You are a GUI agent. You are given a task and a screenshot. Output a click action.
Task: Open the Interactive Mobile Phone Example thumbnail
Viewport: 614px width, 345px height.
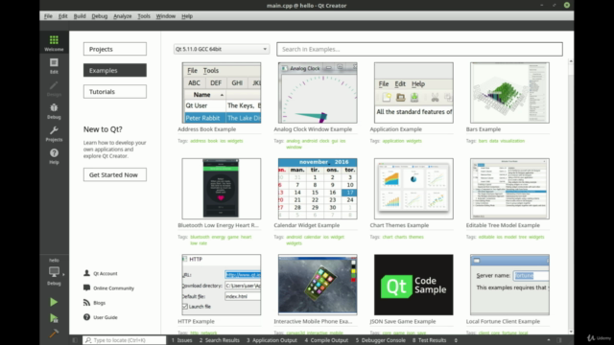tap(318, 285)
